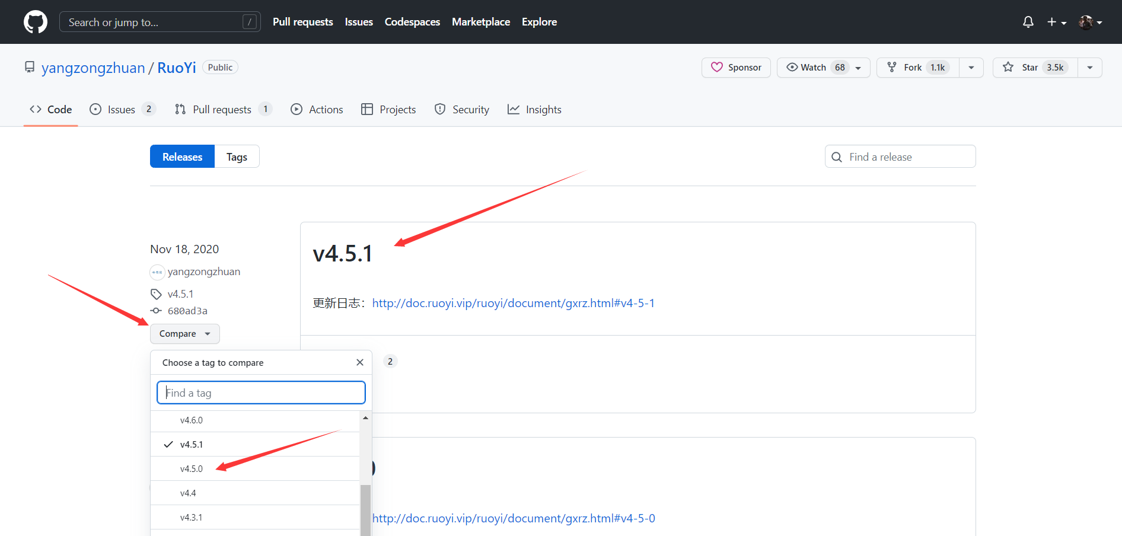Open Issues in top navigation
This screenshot has height=536, width=1122.
pos(359,22)
